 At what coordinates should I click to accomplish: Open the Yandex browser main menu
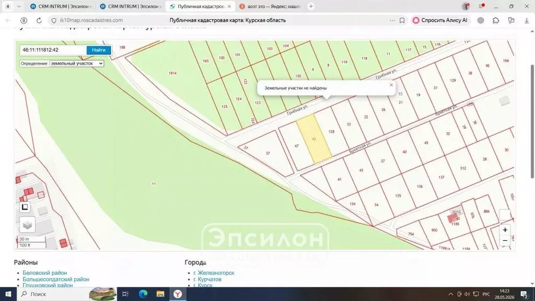[x=481, y=6]
